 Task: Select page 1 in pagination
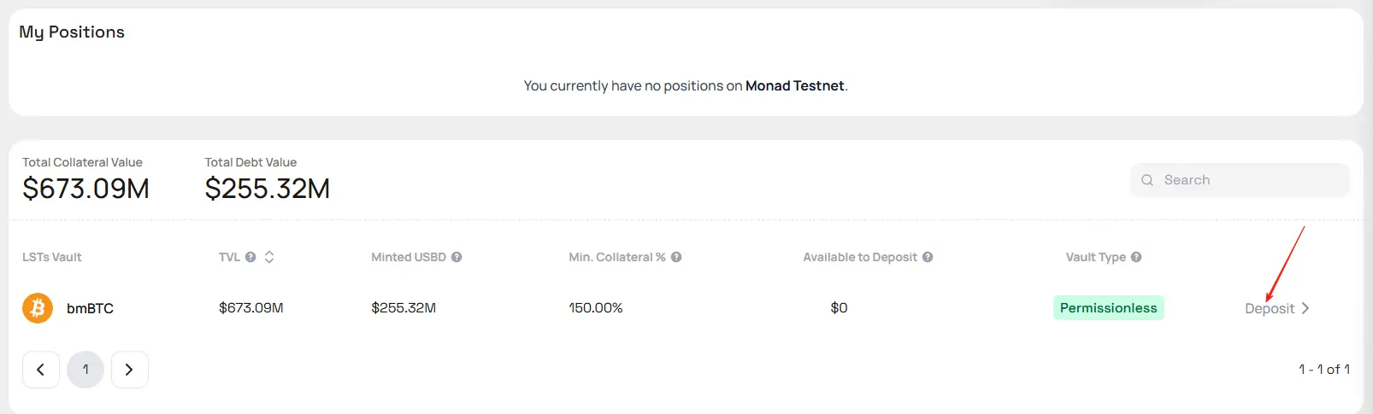pos(85,370)
